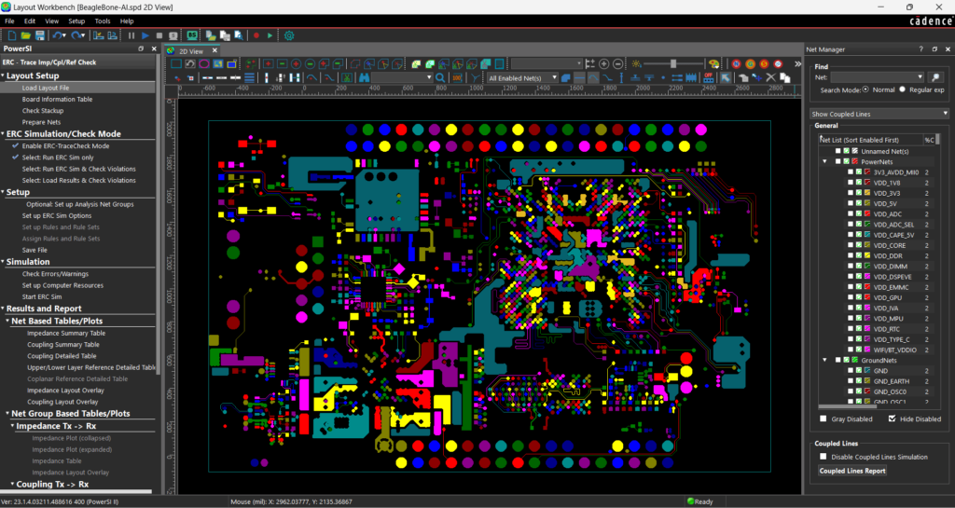Image resolution: width=955 pixels, height=508 pixels.
Task: Enable Disable Coupled Lines Simulation checkbox
Action: (824, 457)
